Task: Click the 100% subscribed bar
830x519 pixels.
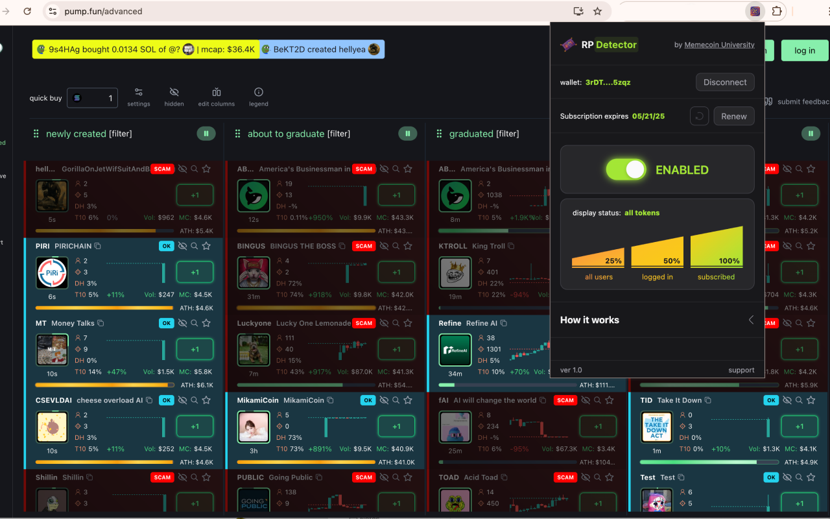Action: point(717,247)
